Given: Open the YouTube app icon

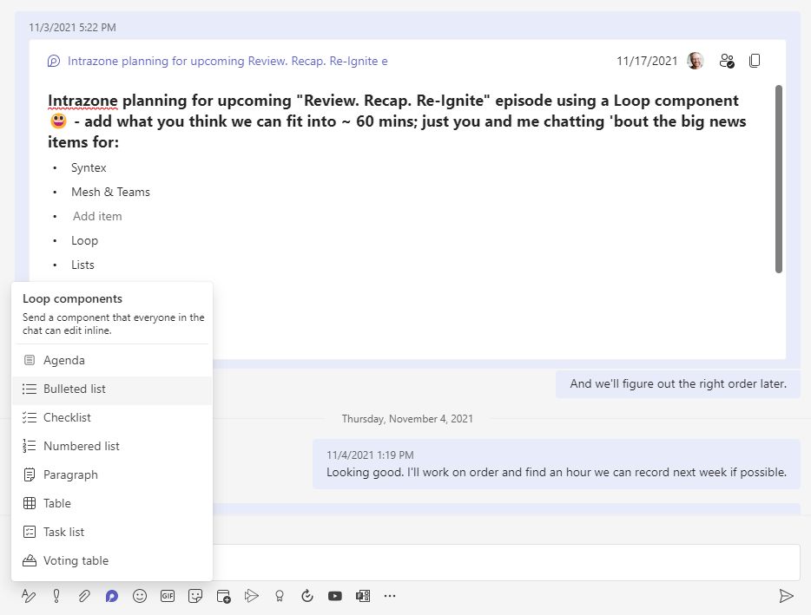Looking at the screenshot, I should tap(335, 596).
